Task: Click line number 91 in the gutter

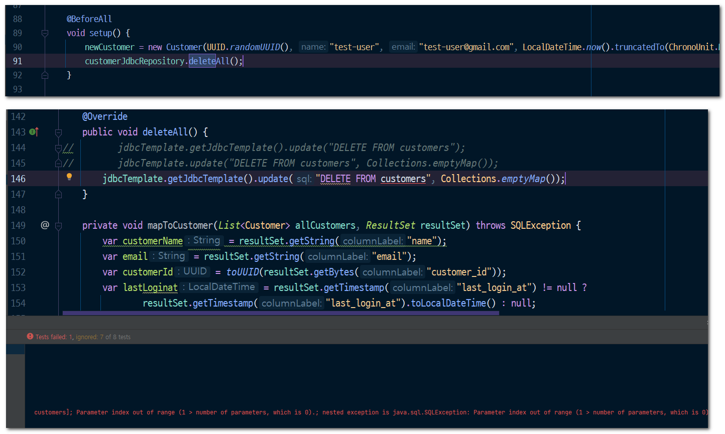Action: [x=18, y=61]
